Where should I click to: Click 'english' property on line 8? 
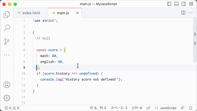coord(47,62)
